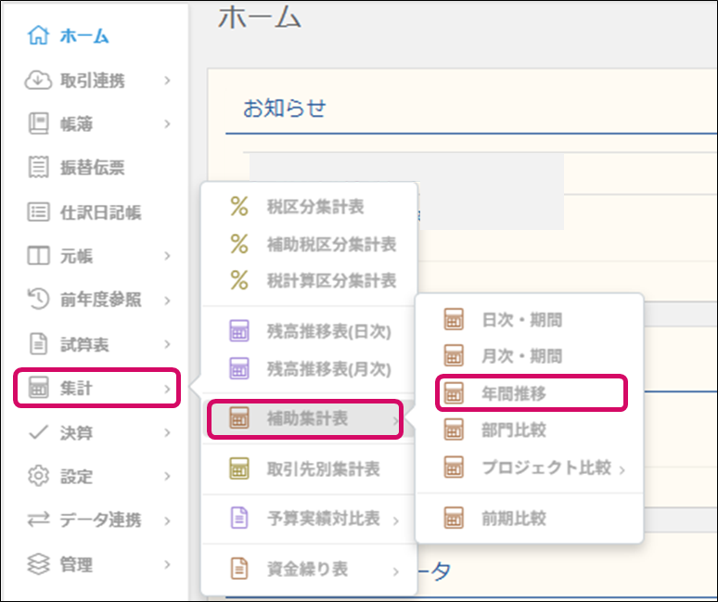This screenshot has height=602, width=718.
Task: Click the receipt icon next to 振替伝票
Action: tap(38, 168)
